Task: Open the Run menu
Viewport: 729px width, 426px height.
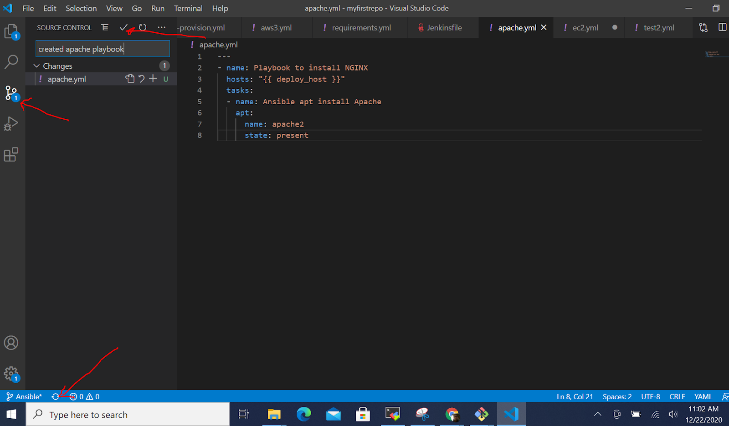Action: tap(158, 8)
